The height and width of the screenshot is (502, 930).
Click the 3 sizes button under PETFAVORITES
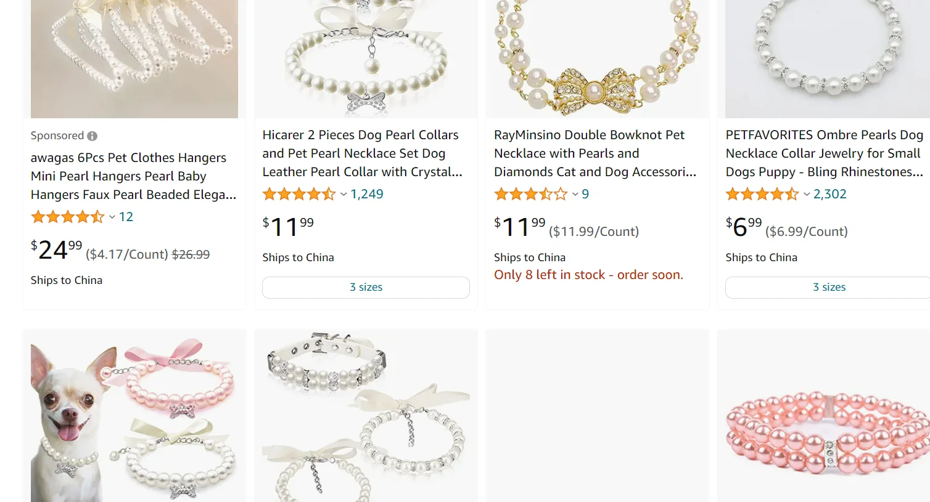[829, 288]
